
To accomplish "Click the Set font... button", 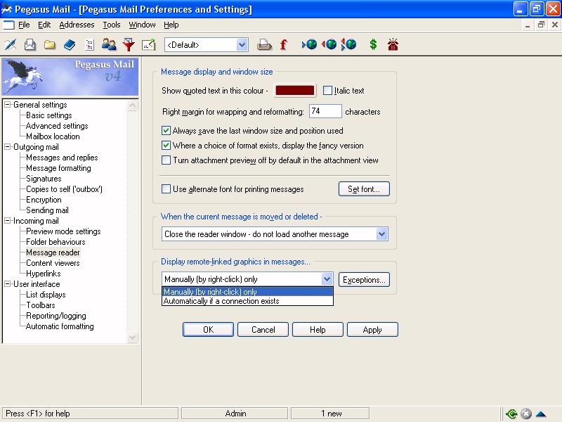I will coord(364,188).
